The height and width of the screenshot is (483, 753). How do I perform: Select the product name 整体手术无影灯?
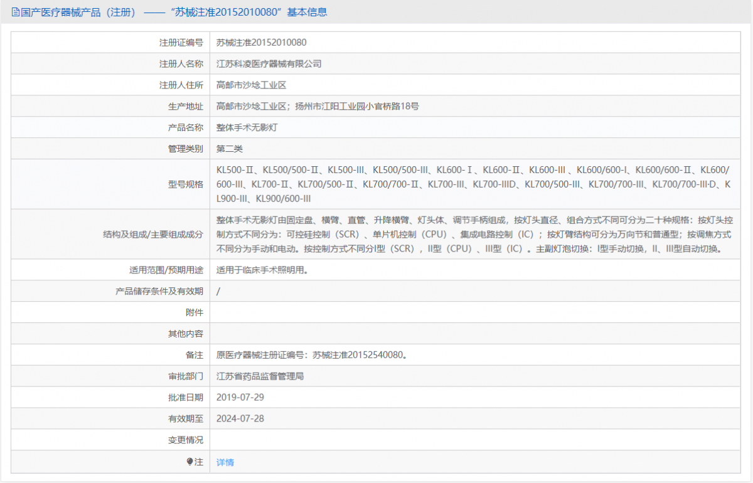pyautogui.click(x=247, y=127)
